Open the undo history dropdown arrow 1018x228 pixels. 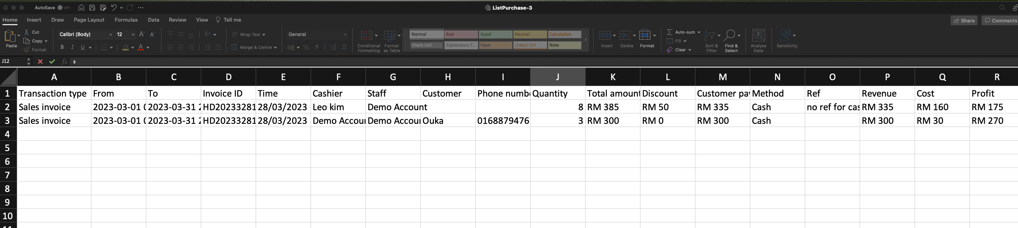121,8
